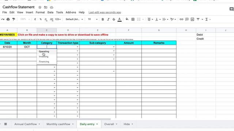Choose Investing from category list
The height and width of the screenshot is (131, 234).
47,57
